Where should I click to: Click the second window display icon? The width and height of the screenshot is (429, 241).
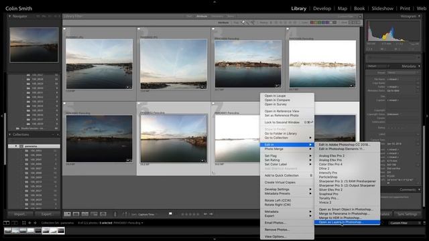15,223
